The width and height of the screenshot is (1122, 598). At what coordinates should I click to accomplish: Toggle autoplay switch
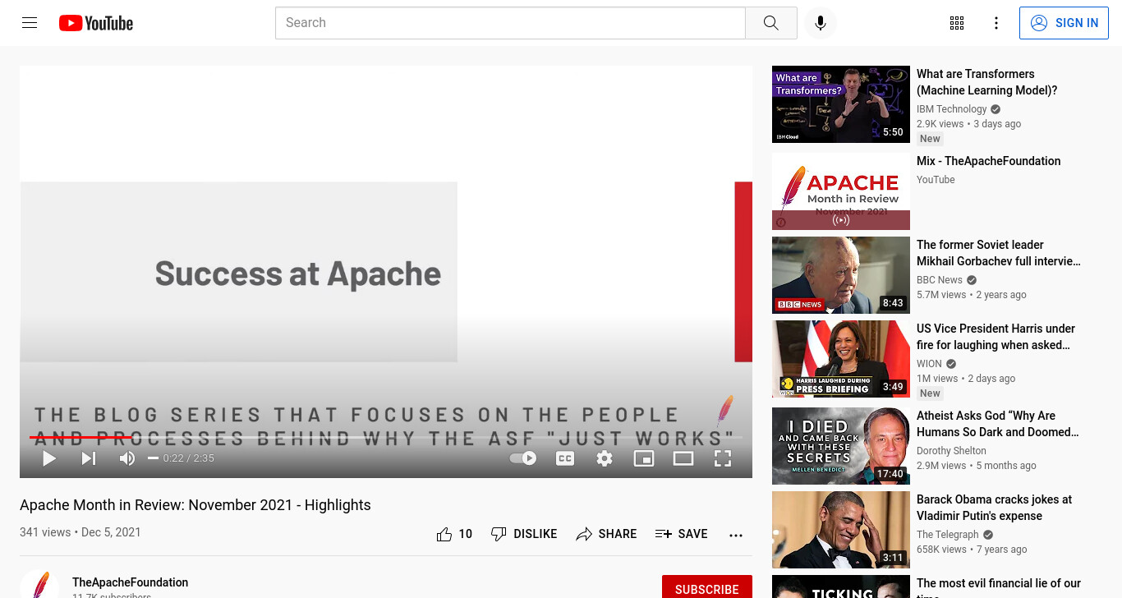pyautogui.click(x=523, y=458)
